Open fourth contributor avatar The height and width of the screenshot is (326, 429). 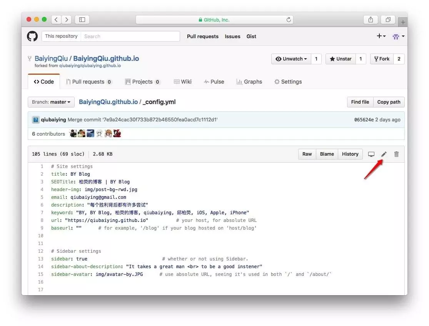click(99, 133)
